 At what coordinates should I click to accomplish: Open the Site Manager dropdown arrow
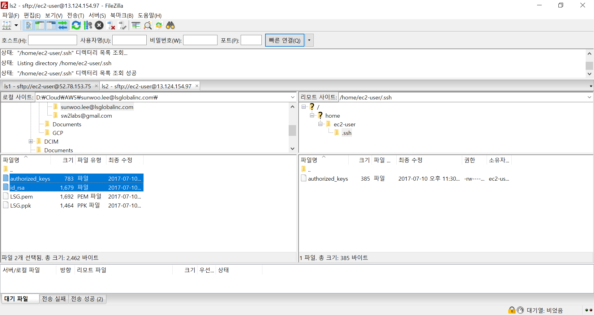16,25
